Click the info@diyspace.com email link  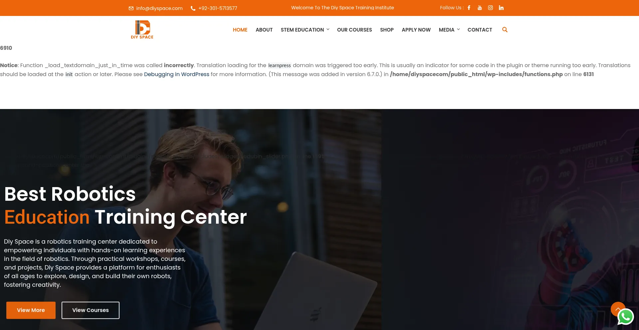tap(159, 8)
